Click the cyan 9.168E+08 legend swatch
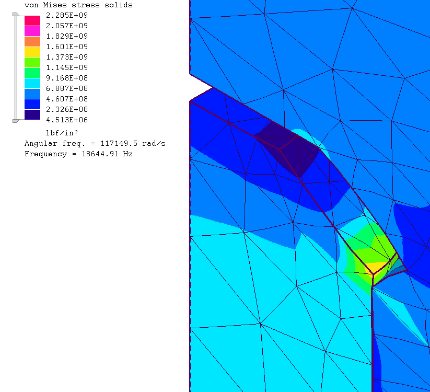Viewport: 430px width, 392px height. tap(32, 83)
